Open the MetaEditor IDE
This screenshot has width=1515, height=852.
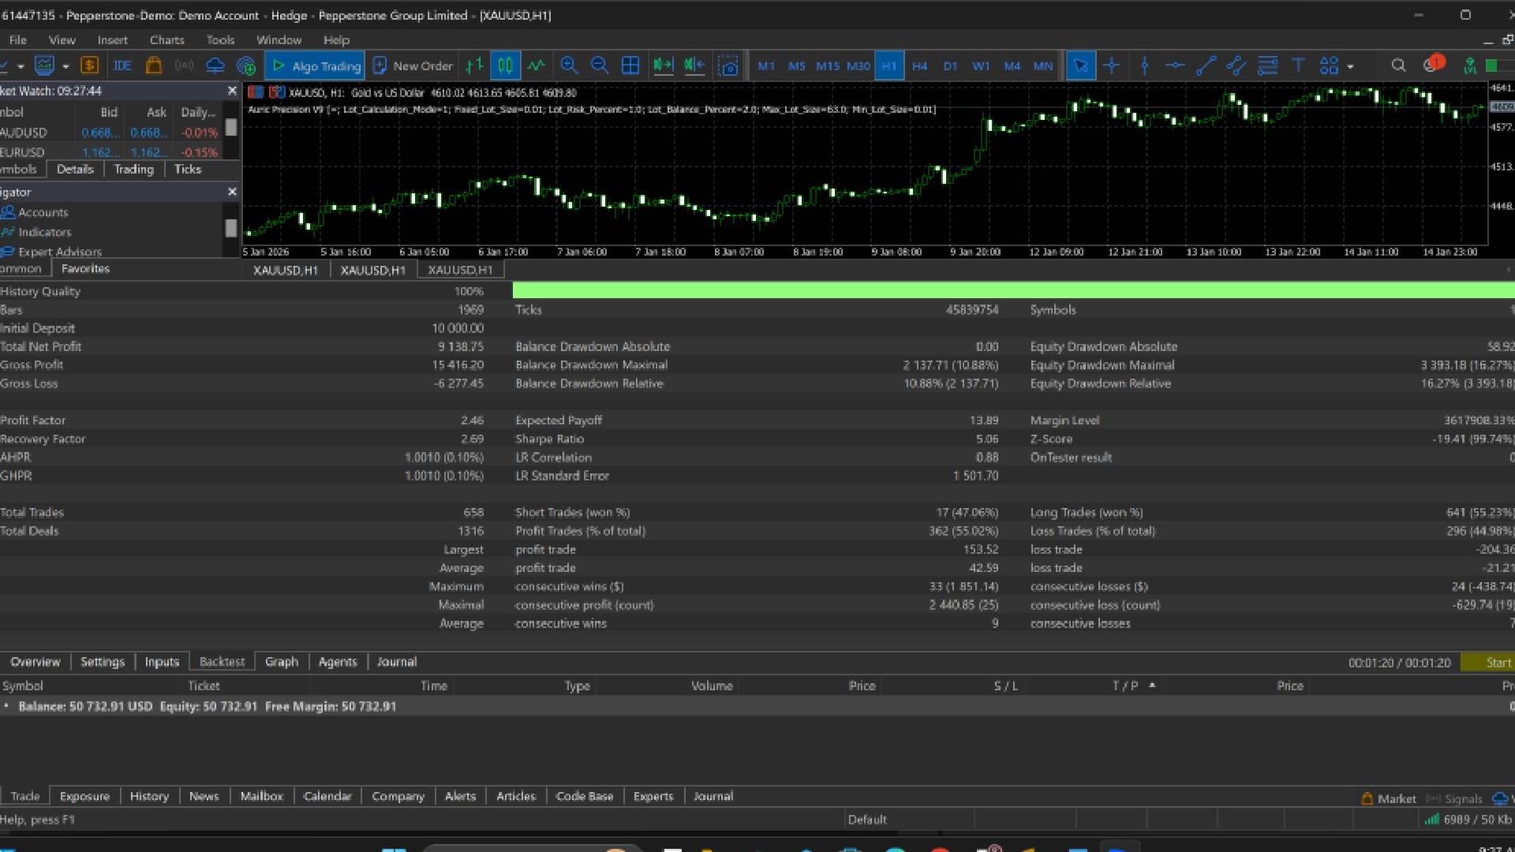point(122,66)
